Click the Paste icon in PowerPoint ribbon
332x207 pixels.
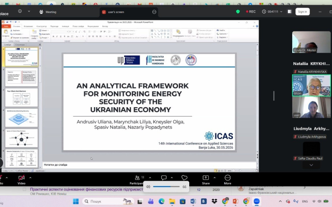[x=6, y=32]
